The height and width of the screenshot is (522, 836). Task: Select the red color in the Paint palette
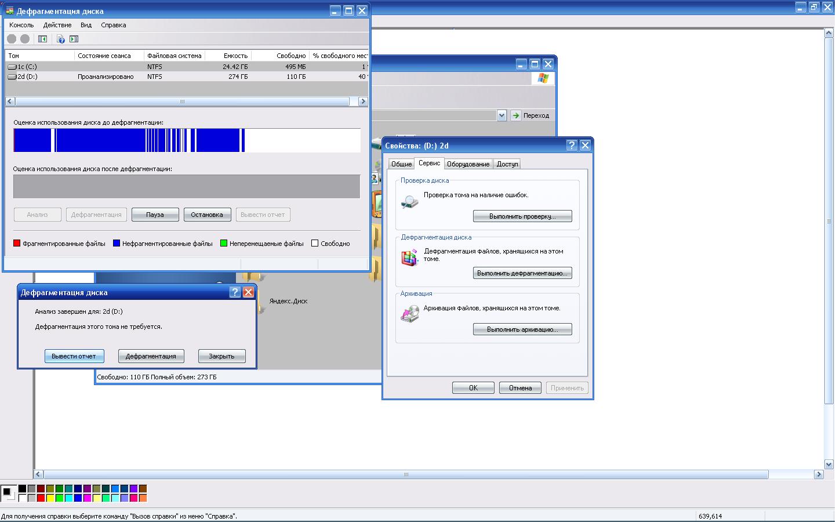click(x=41, y=498)
